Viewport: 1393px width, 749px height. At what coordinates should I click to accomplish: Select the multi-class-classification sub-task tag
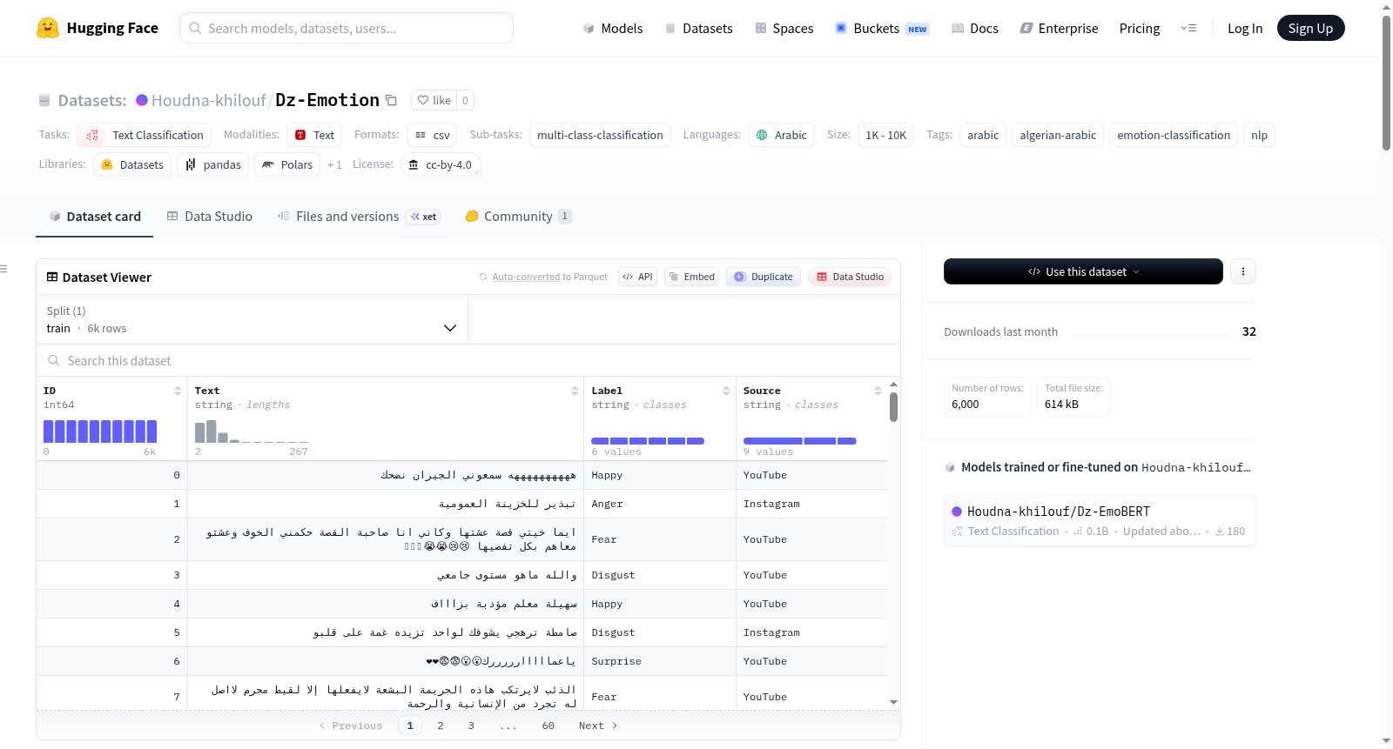pos(600,135)
